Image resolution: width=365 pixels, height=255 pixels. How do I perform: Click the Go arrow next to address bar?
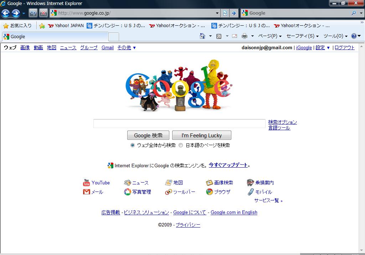point(233,13)
